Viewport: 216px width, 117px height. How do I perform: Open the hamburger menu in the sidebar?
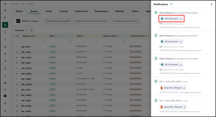(x=5, y=4)
